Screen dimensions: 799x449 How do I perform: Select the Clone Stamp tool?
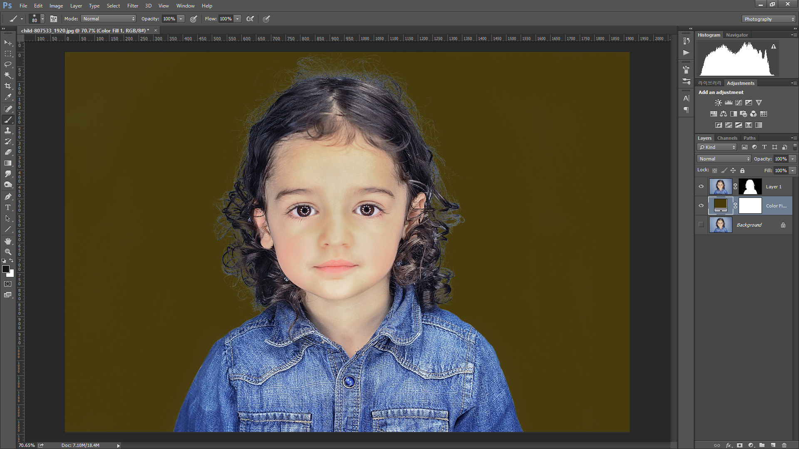(x=8, y=131)
